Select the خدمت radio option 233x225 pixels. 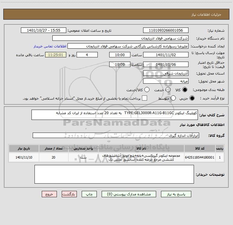pyautogui.click(x=168, y=90)
